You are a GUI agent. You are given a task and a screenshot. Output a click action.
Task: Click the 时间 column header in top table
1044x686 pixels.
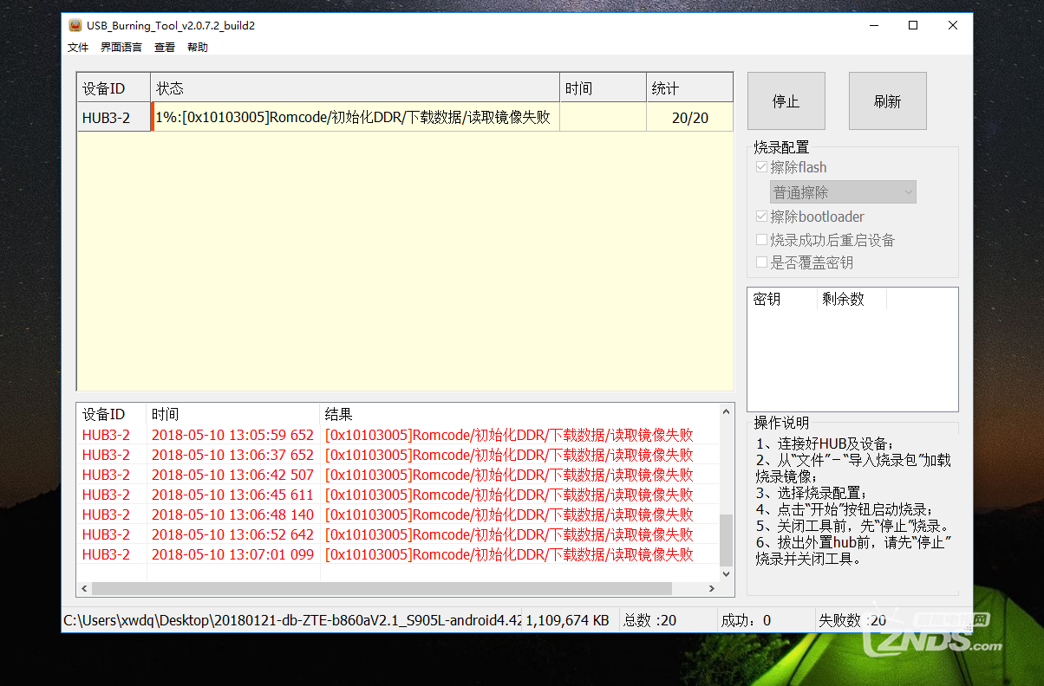pyautogui.click(x=603, y=88)
